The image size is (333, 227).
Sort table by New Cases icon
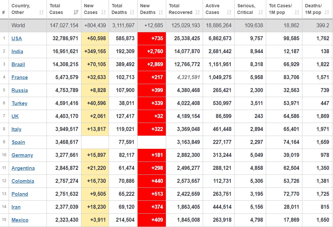click(x=103, y=12)
